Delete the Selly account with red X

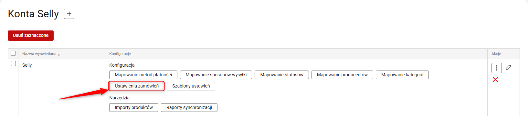pos(495,79)
